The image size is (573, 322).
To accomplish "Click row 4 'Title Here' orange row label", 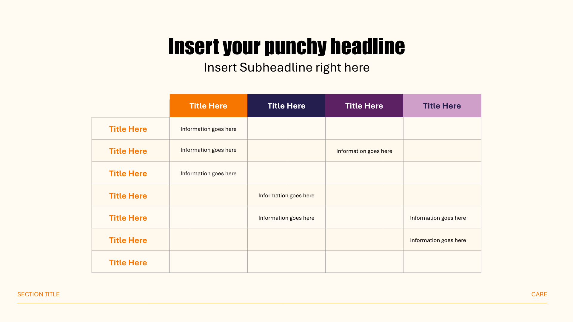I will click(x=128, y=196).
